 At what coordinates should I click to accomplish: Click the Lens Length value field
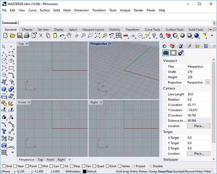[198, 94]
